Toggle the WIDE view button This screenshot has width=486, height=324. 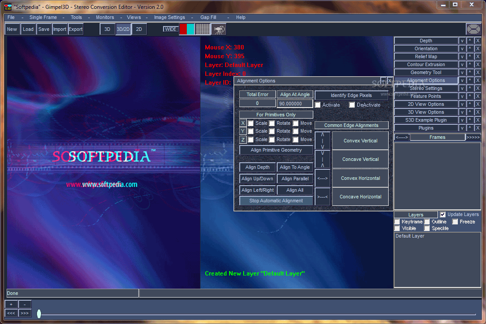click(171, 29)
